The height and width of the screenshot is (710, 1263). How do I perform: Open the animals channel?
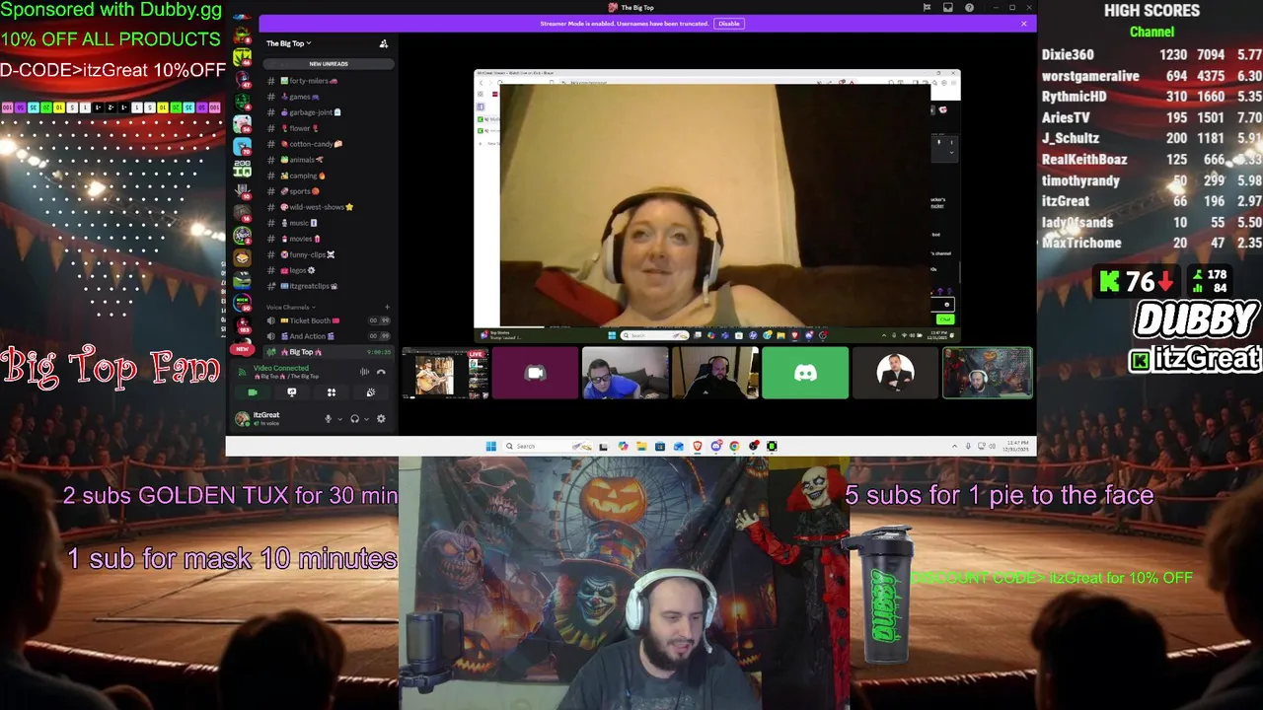click(x=329, y=160)
